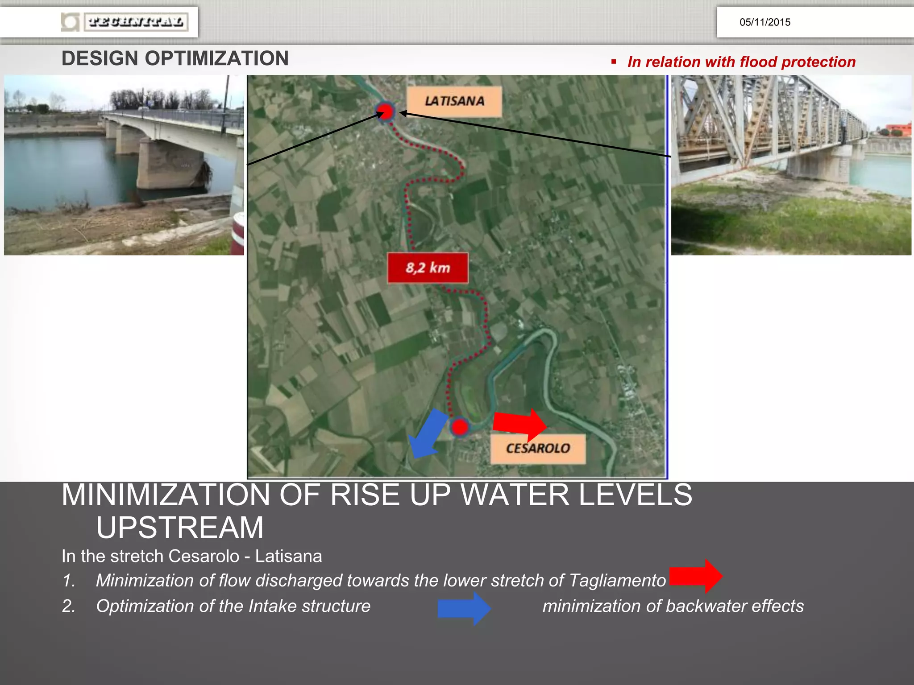
Task: Click the LATISANA map label
Action: pos(454,101)
